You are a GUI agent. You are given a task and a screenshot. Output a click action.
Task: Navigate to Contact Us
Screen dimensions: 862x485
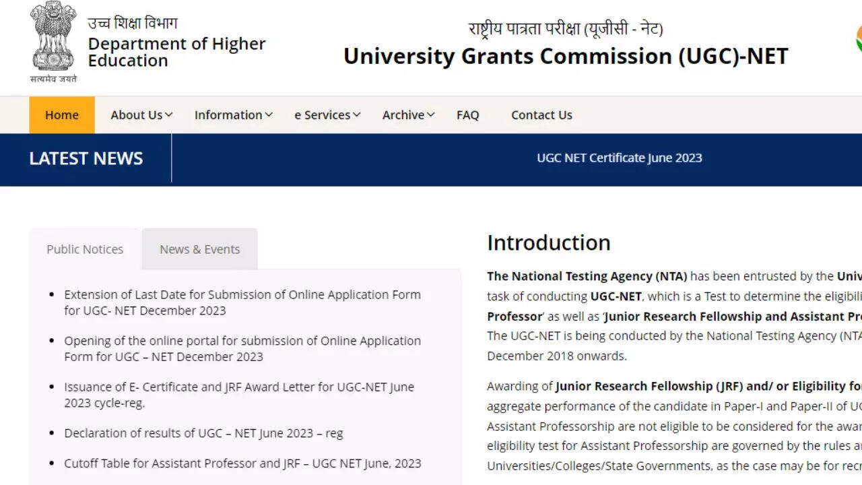(x=541, y=115)
